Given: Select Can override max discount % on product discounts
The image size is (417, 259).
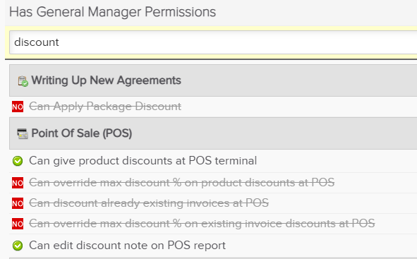Looking at the screenshot, I should (181, 183).
